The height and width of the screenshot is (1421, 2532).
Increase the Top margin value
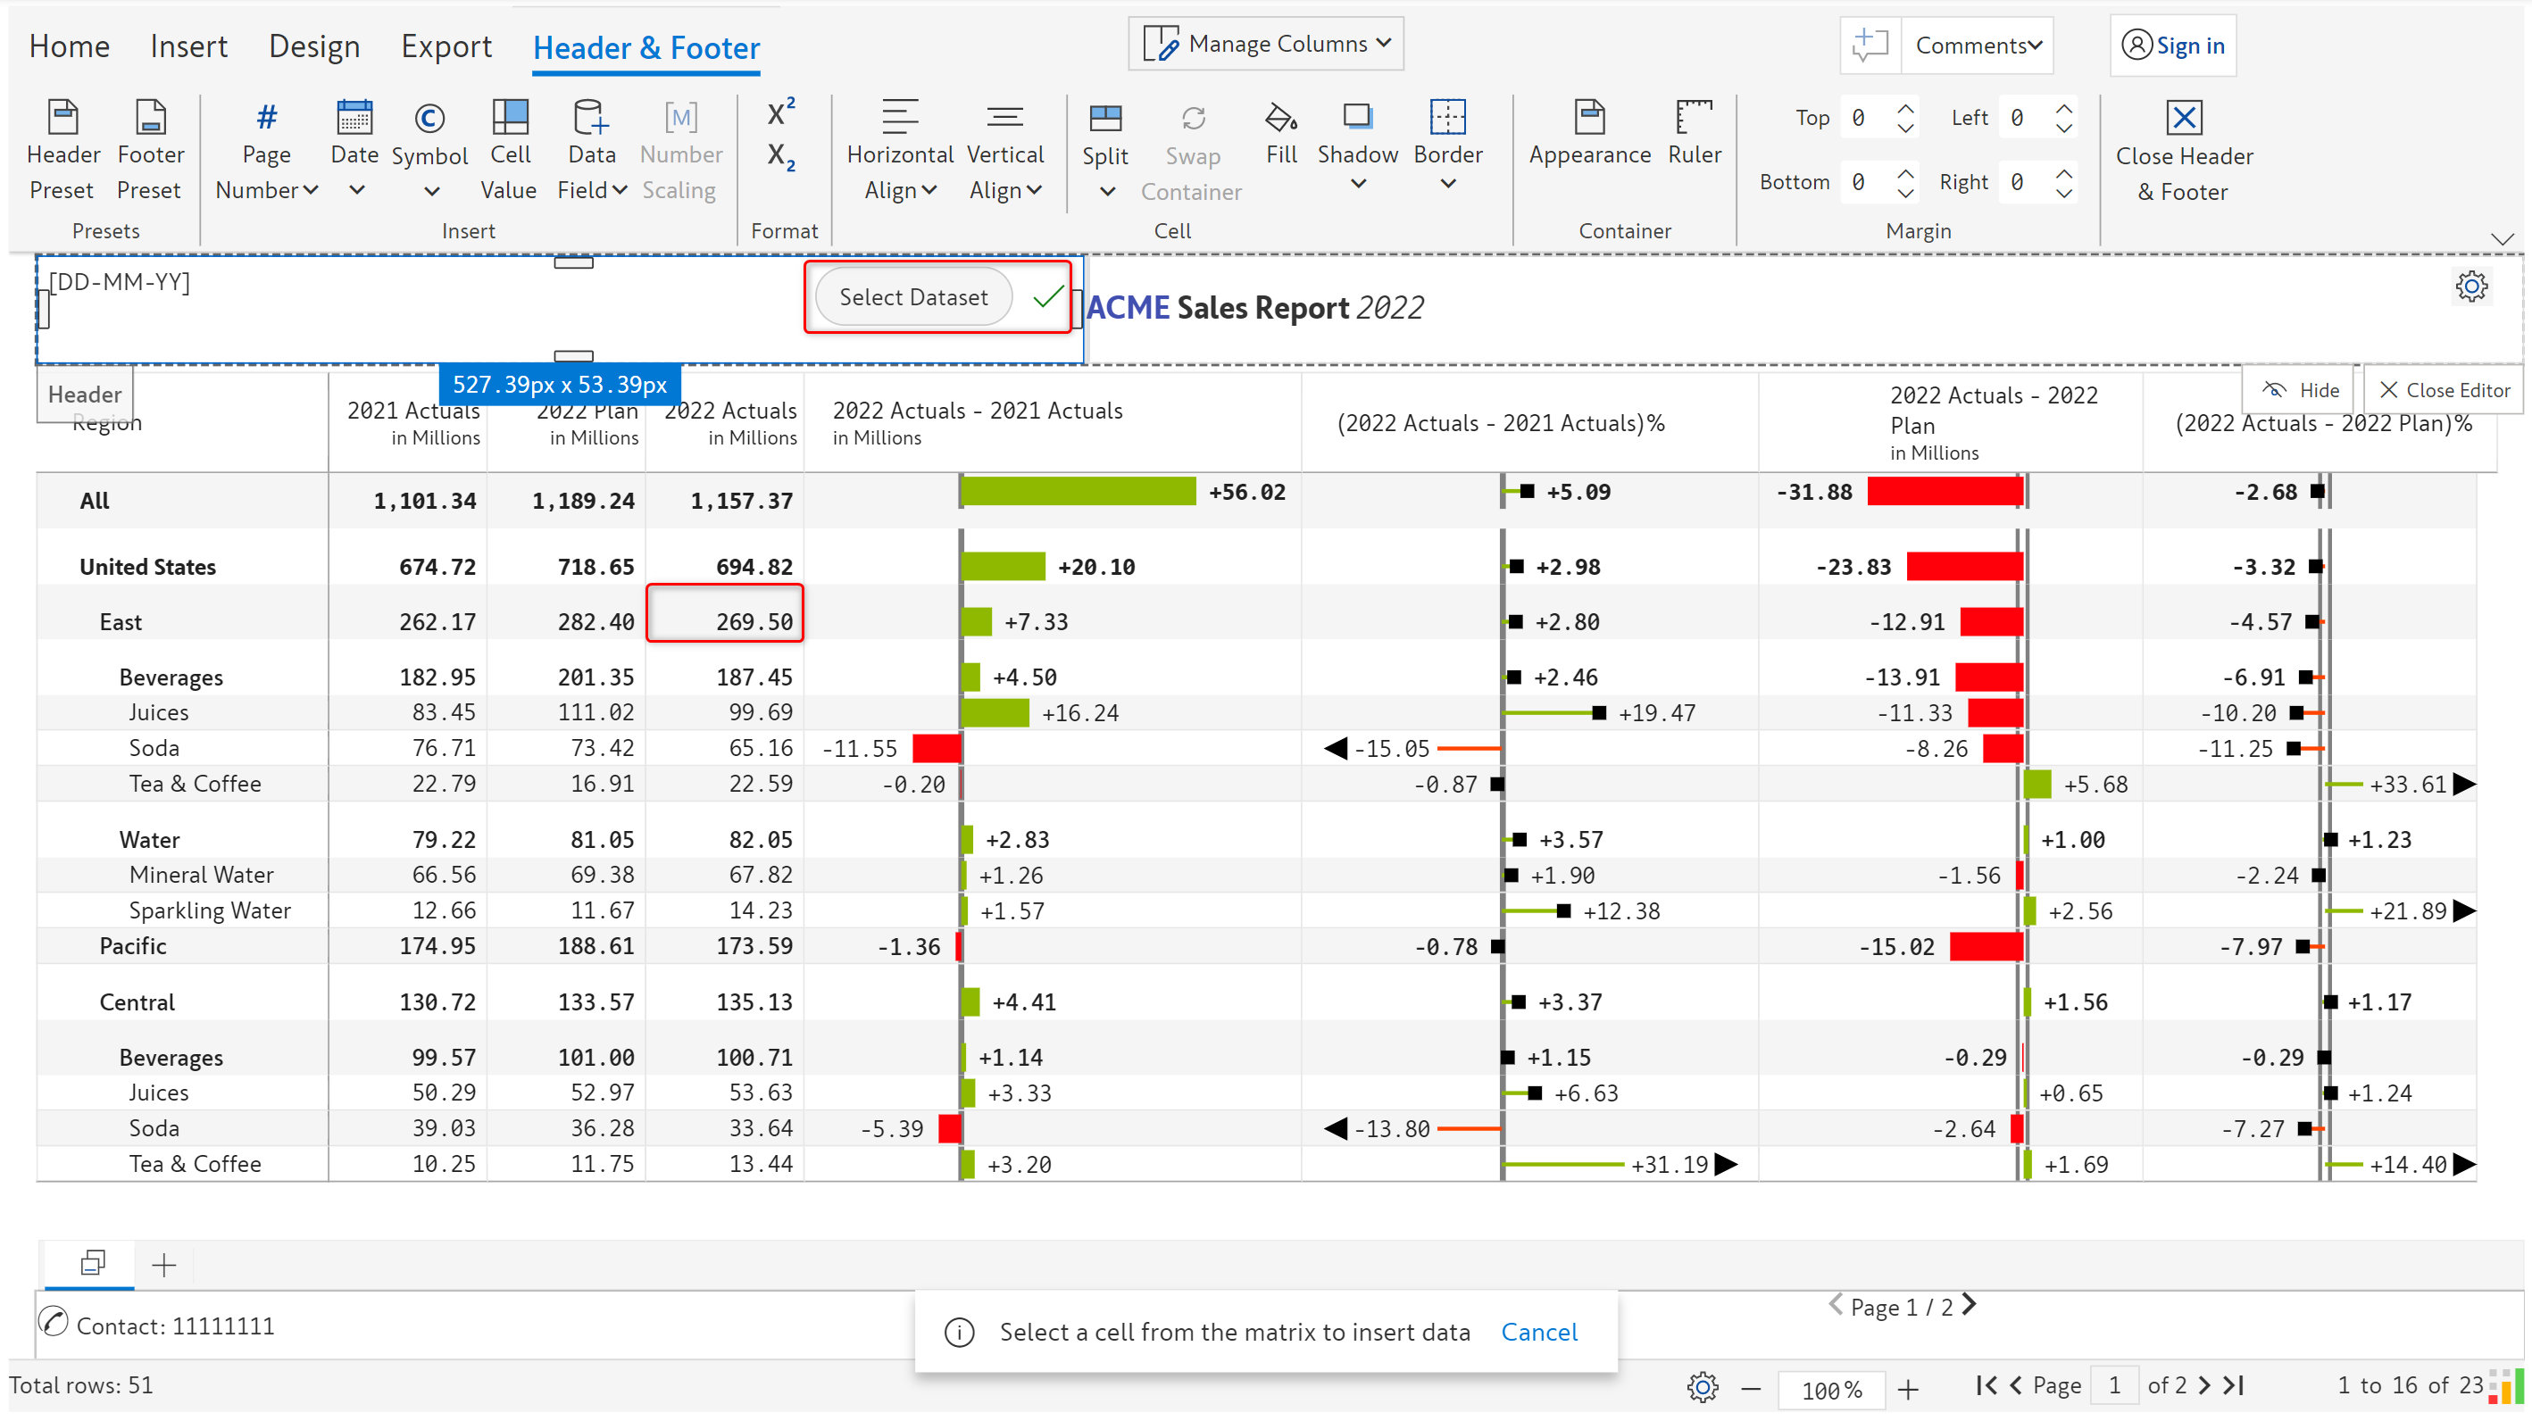pos(1905,108)
